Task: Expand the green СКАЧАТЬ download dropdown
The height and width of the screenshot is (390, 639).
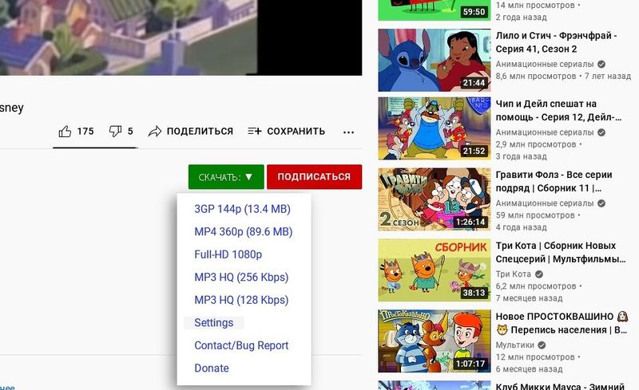Action: (x=226, y=177)
